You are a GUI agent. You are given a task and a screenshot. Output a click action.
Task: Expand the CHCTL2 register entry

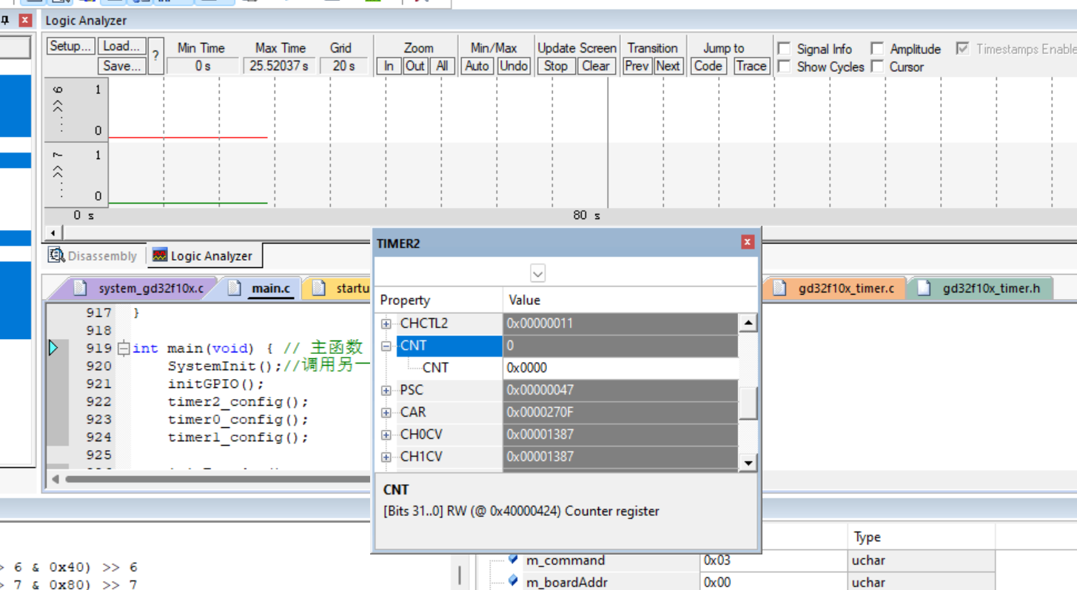[386, 324]
